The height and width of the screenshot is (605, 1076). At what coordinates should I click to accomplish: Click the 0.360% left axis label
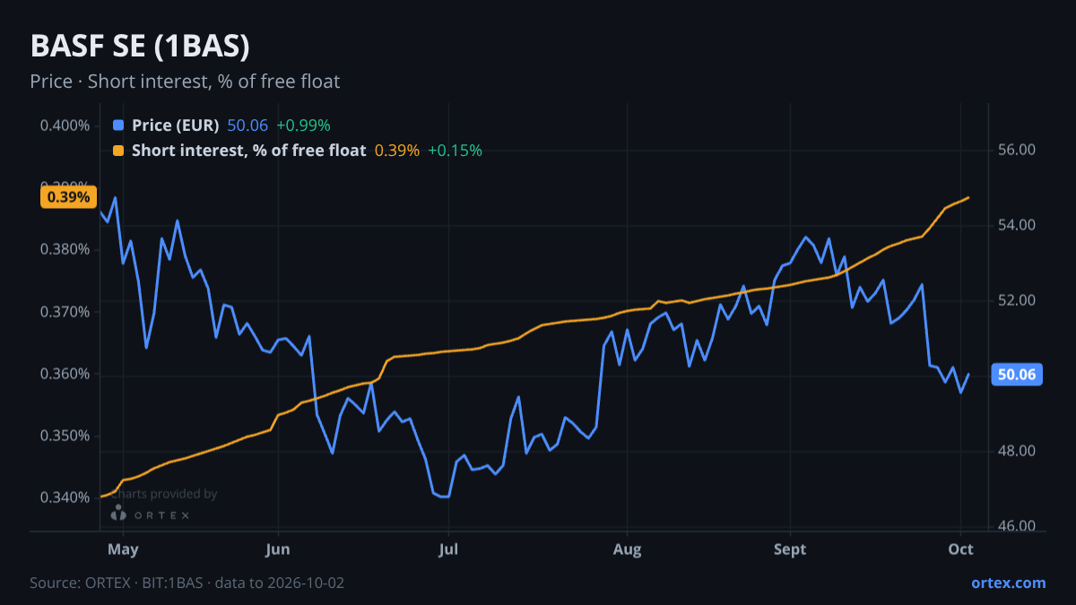(65, 374)
